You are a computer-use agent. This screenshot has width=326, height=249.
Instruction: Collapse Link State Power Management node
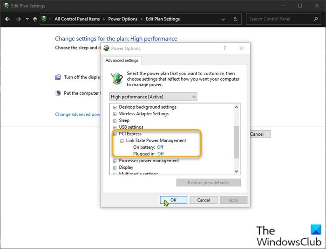coord(122,141)
